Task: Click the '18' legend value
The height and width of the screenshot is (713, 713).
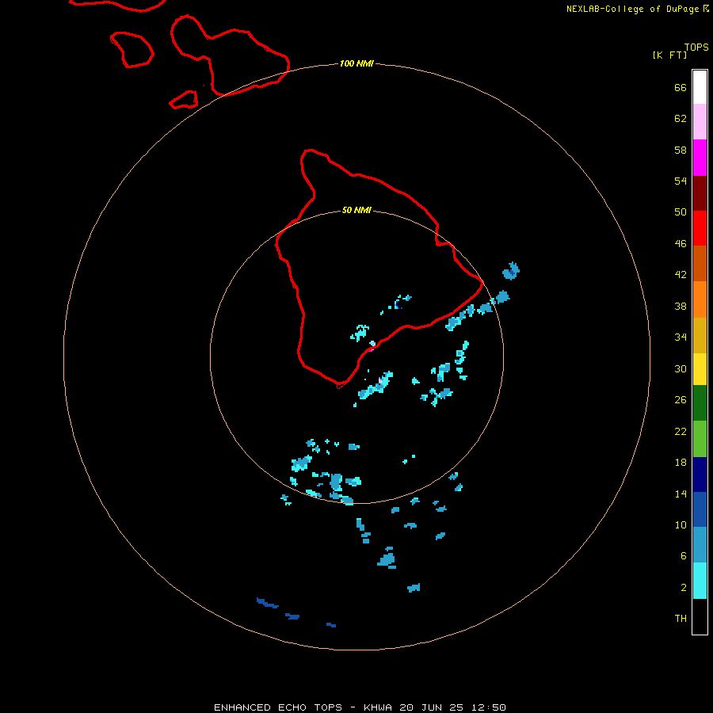Action: click(681, 463)
